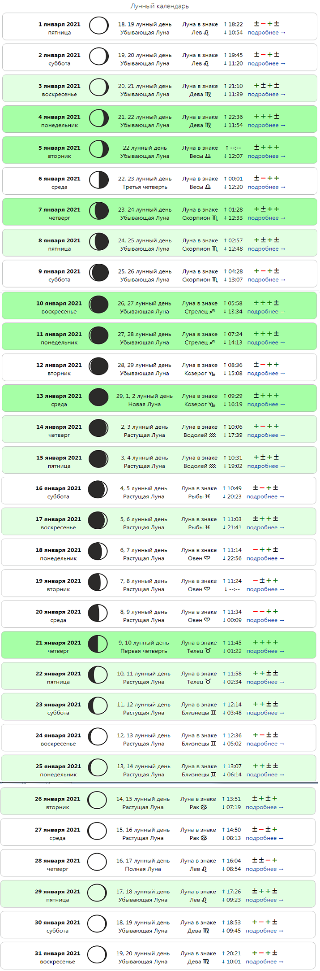
Task: Click Скорпион zodiac sign for 8 января
Action: tap(200, 249)
